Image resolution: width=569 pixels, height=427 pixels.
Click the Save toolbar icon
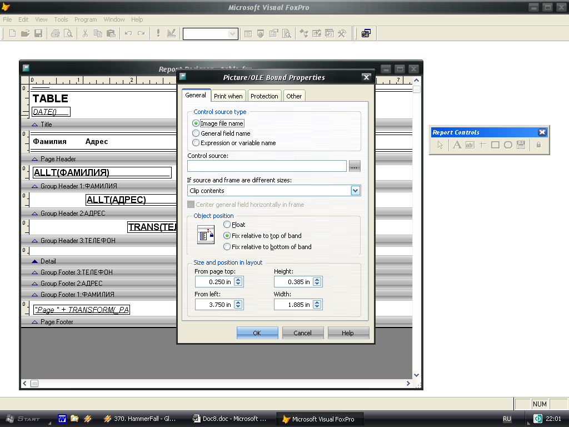point(38,33)
